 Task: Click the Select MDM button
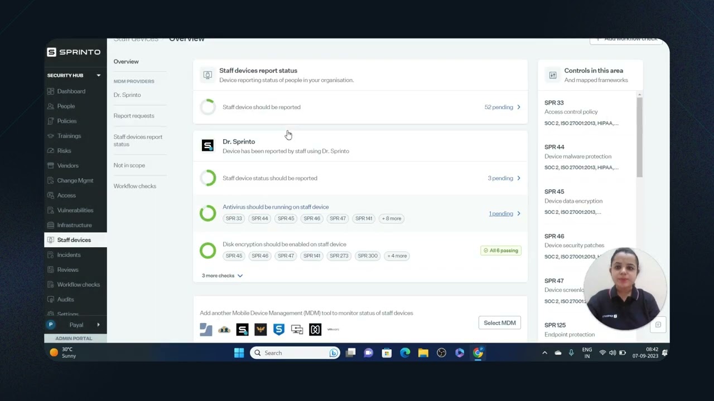click(500, 323)
